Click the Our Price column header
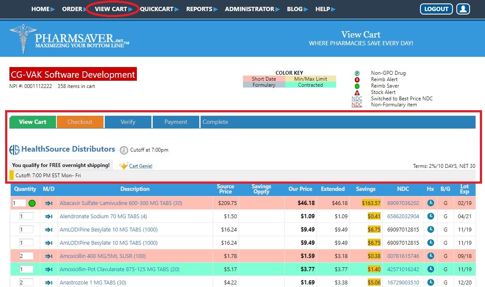 (300, 189)
